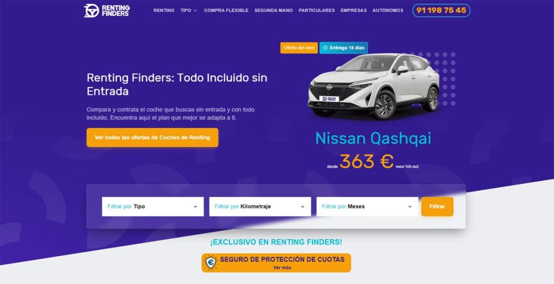
Task: Click the Nissan Qashqai title link
Action: point(373,138)
